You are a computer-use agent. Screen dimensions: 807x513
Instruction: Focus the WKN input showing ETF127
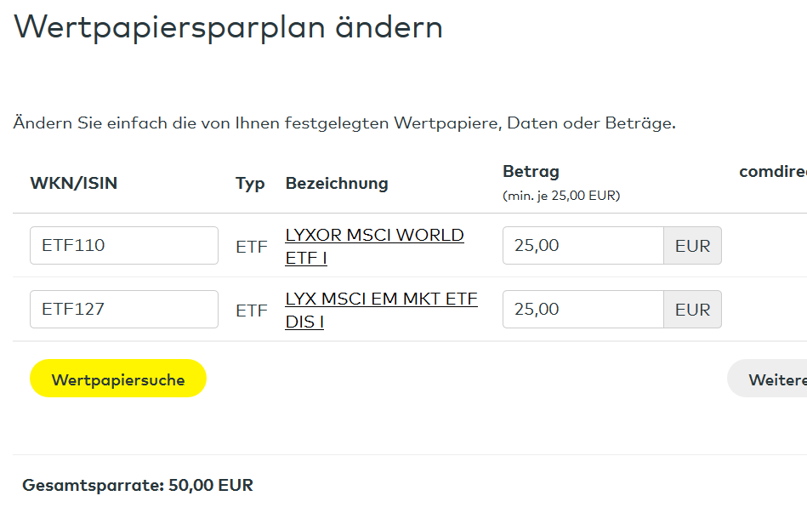pos(123,310)
